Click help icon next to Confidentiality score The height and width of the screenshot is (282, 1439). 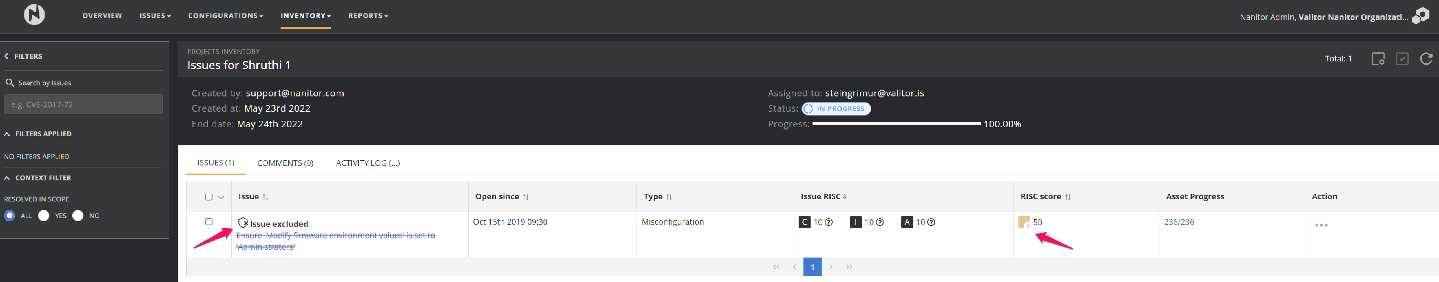pyautogui.click(x=829, y=222)
